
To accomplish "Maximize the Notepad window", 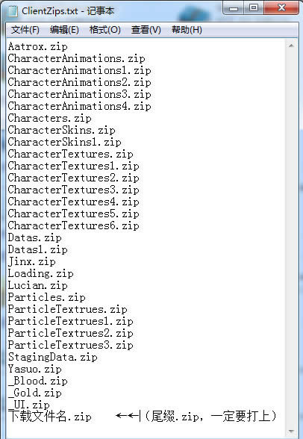I will pyautogui.click(x=254, y=8).
